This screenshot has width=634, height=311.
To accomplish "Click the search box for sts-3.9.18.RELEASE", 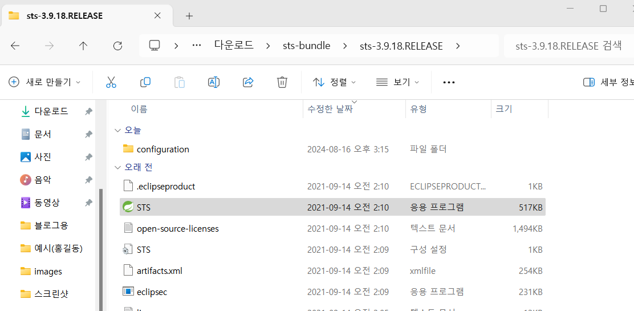I will click(x=569, y=46).
